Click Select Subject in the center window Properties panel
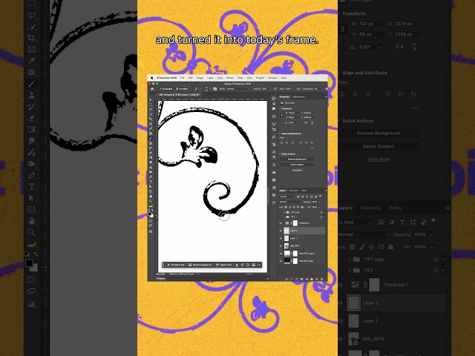 (x=297, y=165)
